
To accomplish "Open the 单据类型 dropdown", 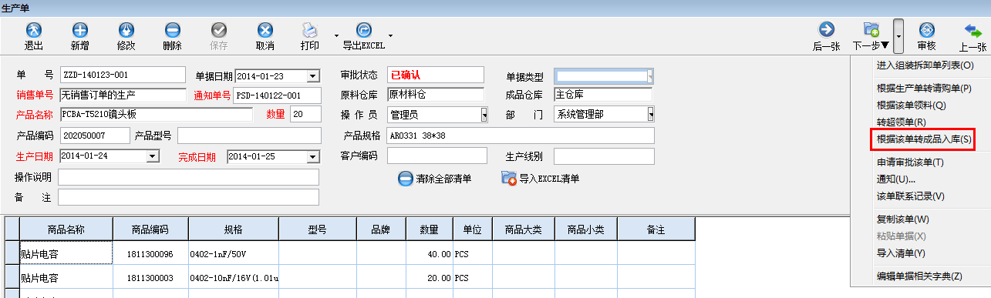I will pos(650,76).
